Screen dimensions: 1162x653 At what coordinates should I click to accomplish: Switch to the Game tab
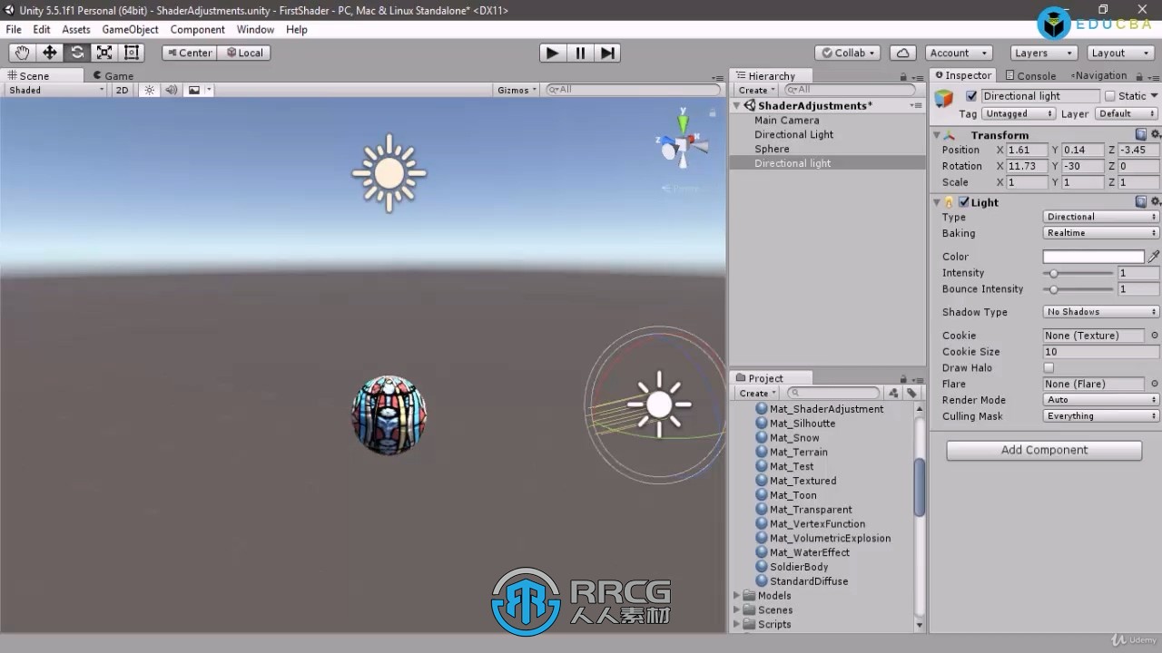click(113, 76)
